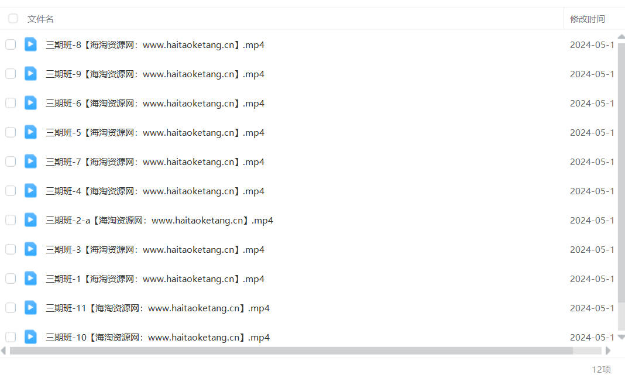625x378 pixels.
Task: Select the file name 三期班-5 mp4
Action: [x=154, y=132]
